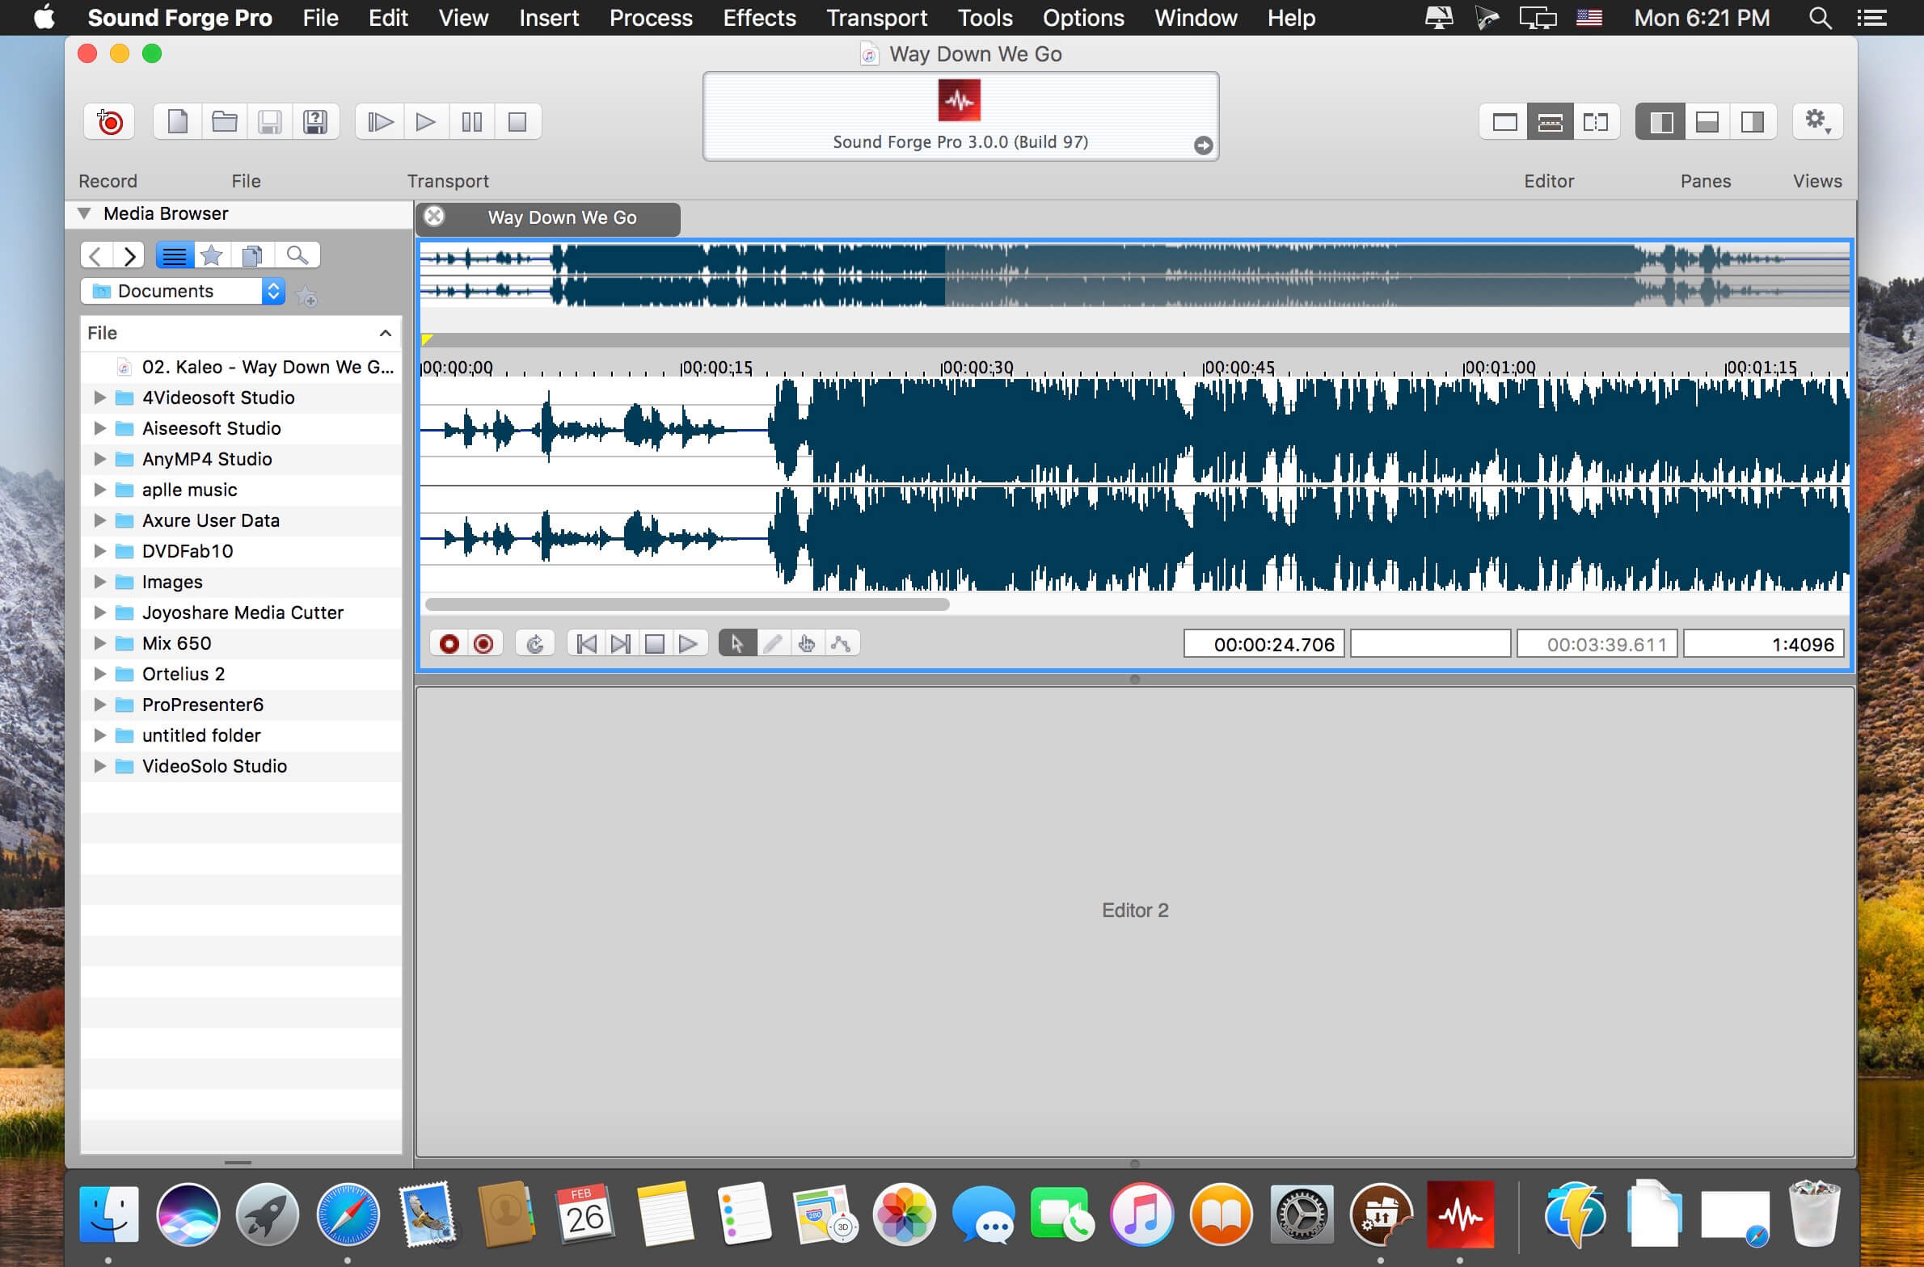This screenshot has width=1924, height=1267.
Task: Expand the 4Videosoft Studio folder
Action: point(99,398)
